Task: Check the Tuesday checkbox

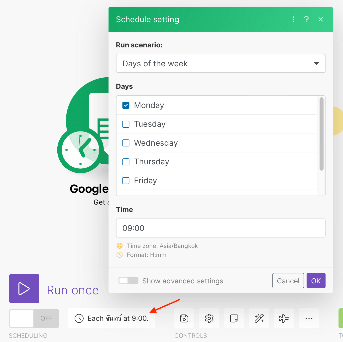Action: [126, 124]
